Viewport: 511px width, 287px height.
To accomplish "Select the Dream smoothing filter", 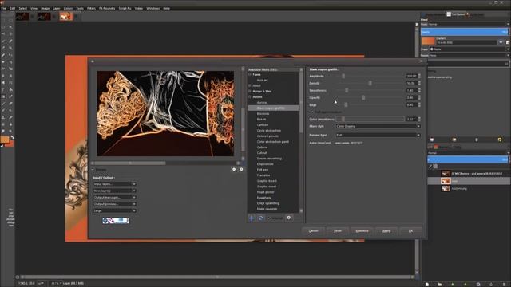I will 269,159.
